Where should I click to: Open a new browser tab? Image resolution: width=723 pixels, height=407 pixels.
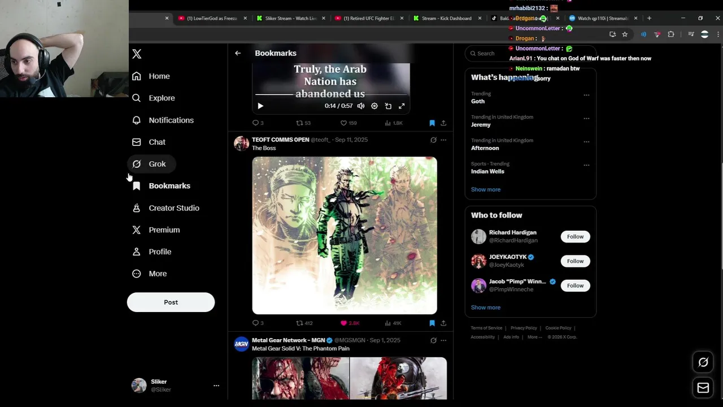pyautogui.click(x=649, y=18)
